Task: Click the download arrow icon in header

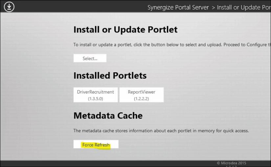Action: coord(9,7)
